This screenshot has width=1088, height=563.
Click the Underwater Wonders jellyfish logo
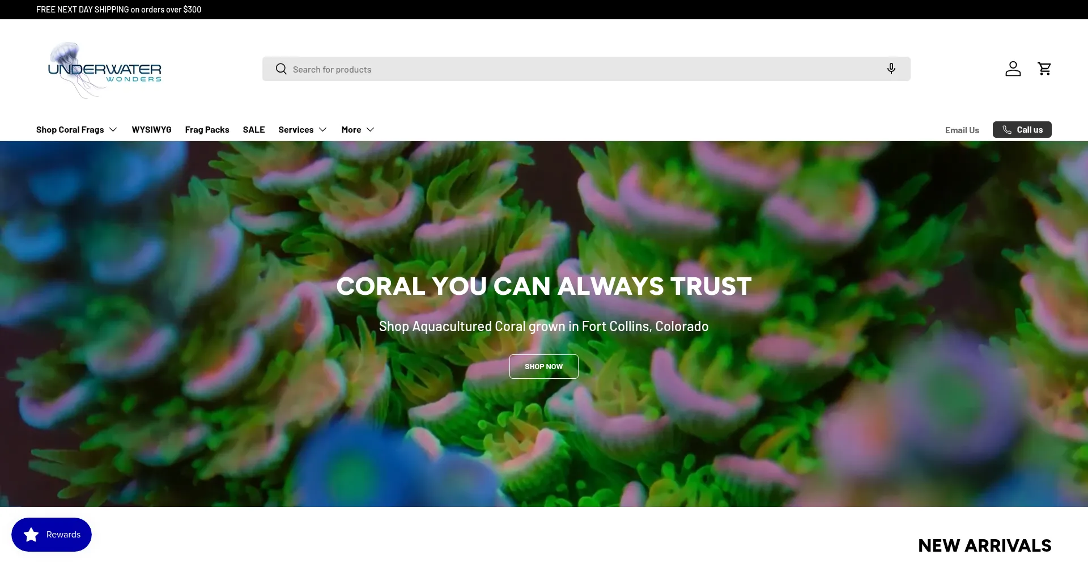pyautogui.click(x=105, y=70)
